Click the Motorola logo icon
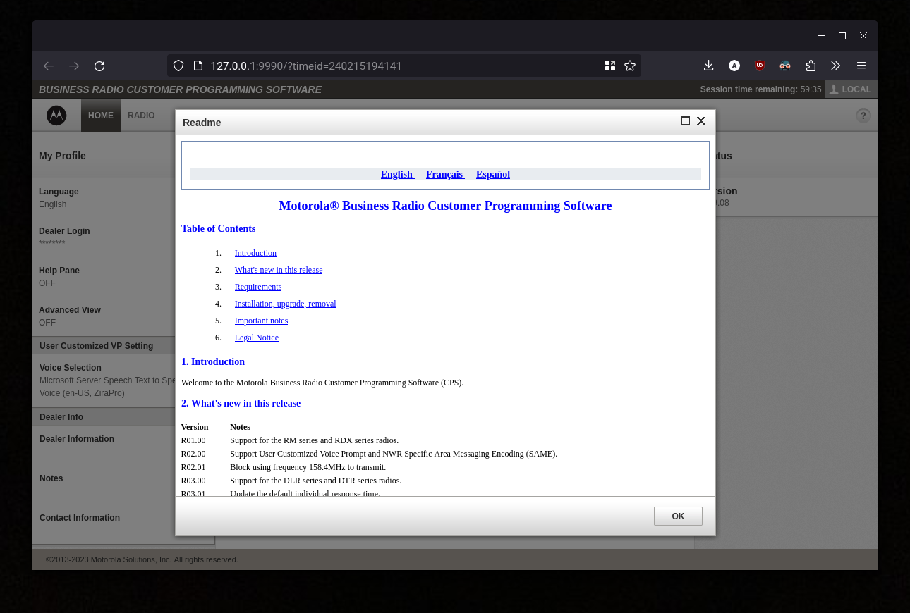 coord(56,115)
